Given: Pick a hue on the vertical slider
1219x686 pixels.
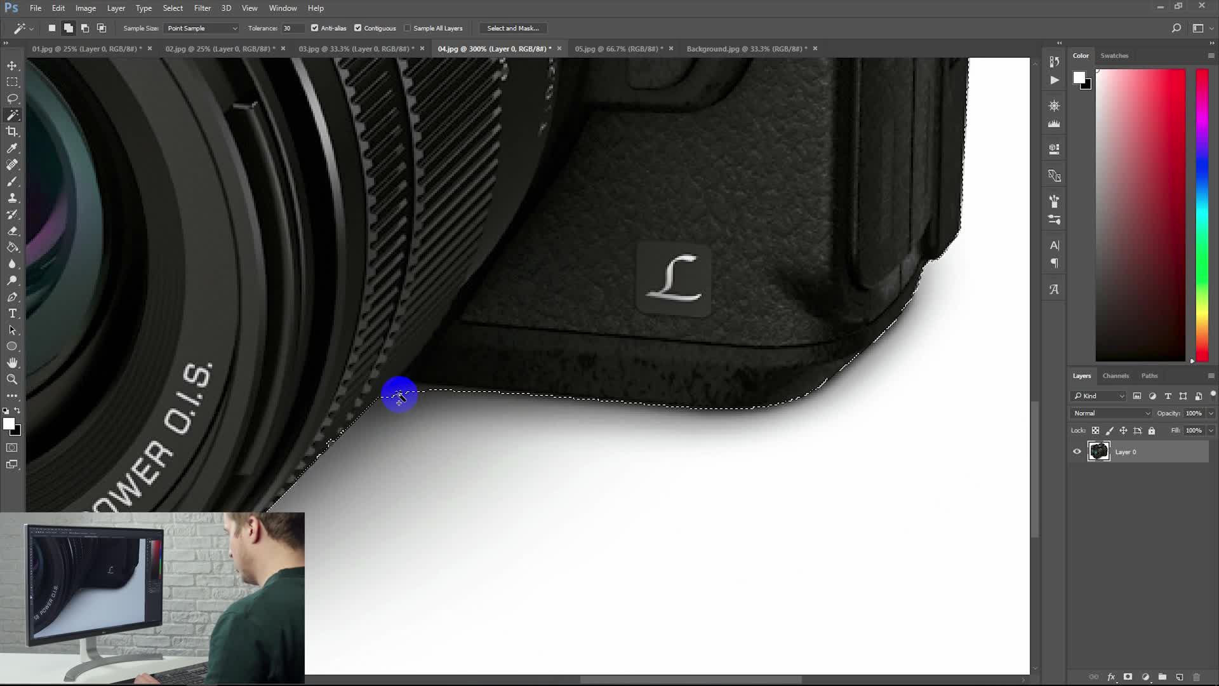Looking at the screenshot, I should click(x=1202, y=215).
